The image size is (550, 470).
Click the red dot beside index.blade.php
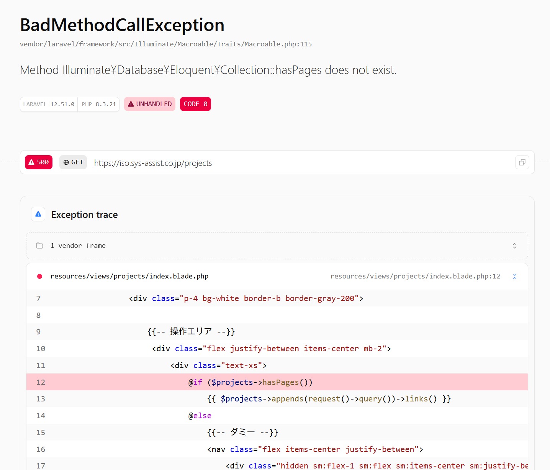click(x=39, y=277)
